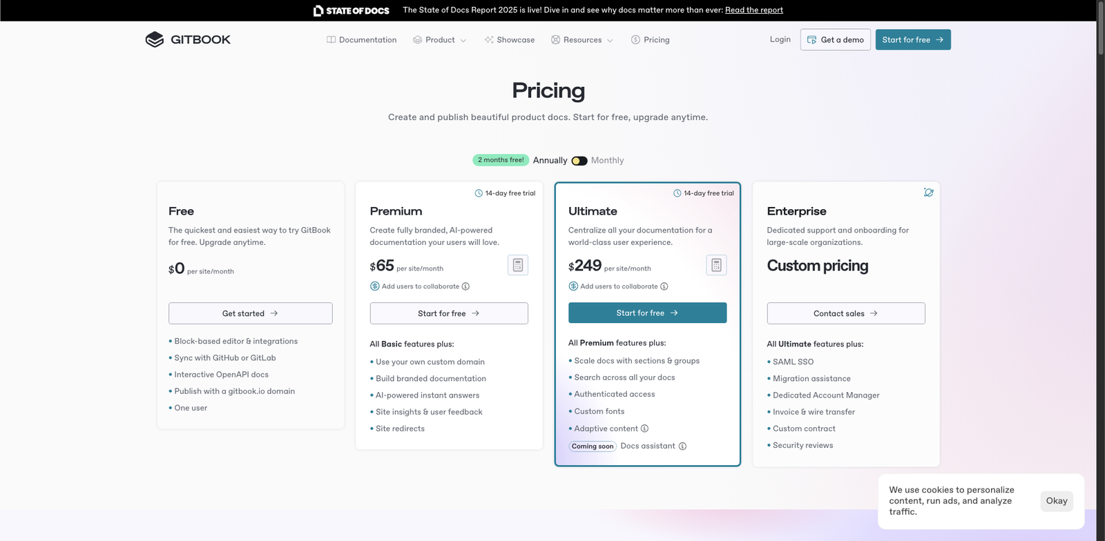Open the Read the report link

pos(754,10)
